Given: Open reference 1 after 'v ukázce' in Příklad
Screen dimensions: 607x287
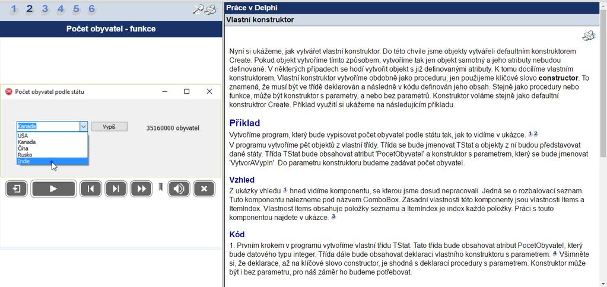Looking at the screenshot, I should 530,134.
